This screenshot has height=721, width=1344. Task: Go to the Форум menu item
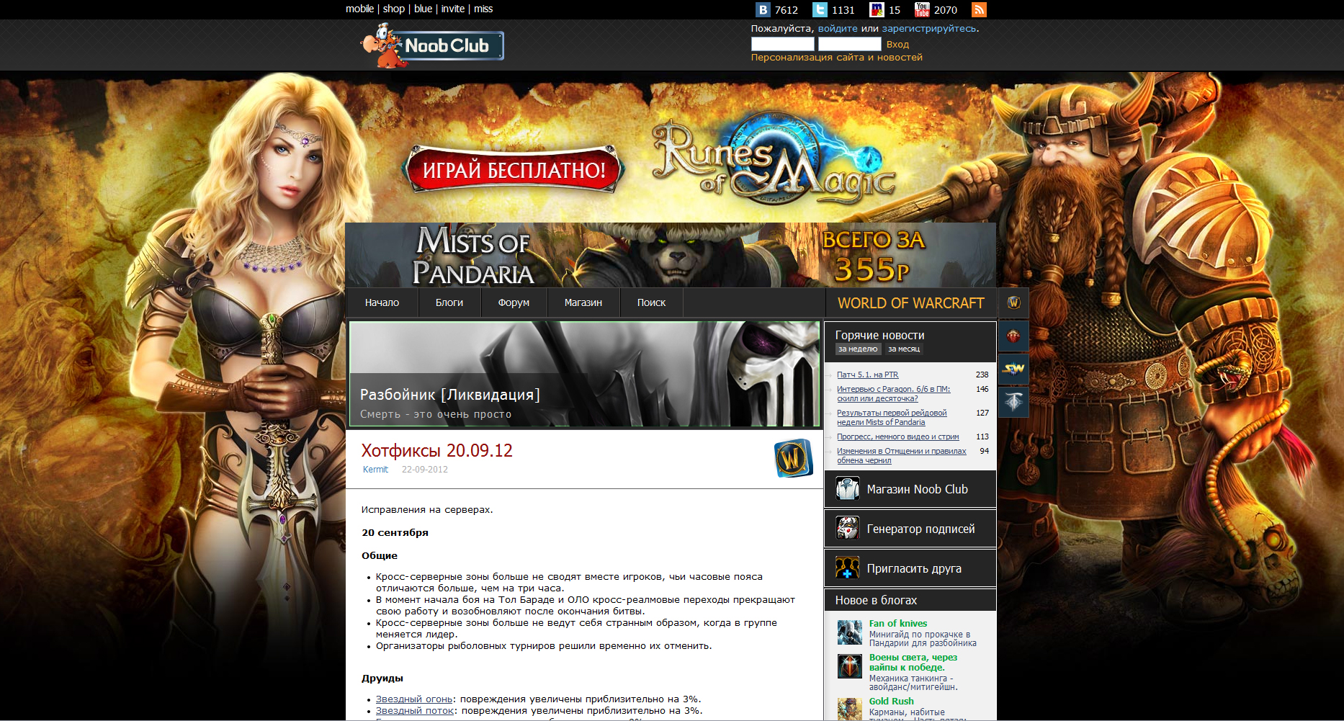click(x=514, y=303)
